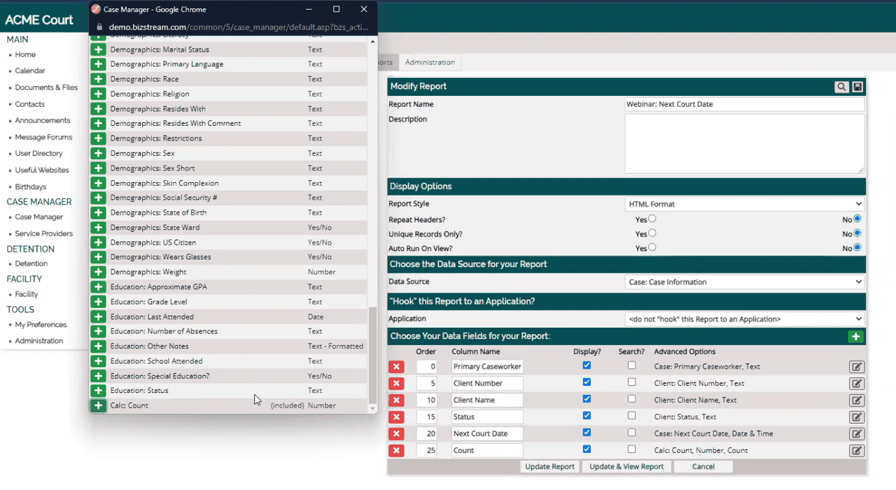This screenshot has height=490, width=896.
Task: Select Yes for Auto Run On View
Action: coord(652,247)
